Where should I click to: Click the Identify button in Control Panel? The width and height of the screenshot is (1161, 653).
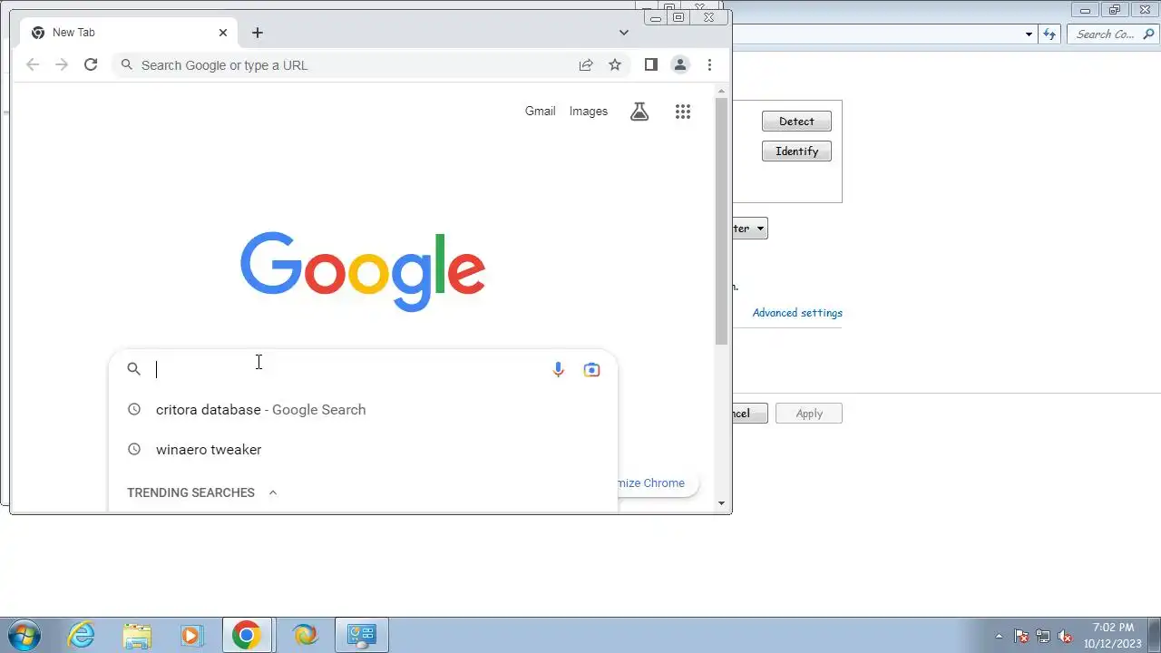coord(796,151)
